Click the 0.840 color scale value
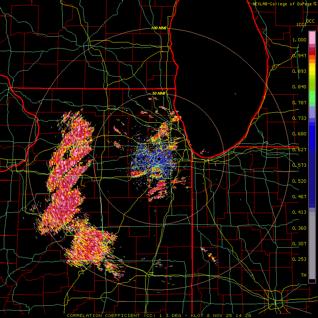The image size is (318, 318). pos(299,87)
